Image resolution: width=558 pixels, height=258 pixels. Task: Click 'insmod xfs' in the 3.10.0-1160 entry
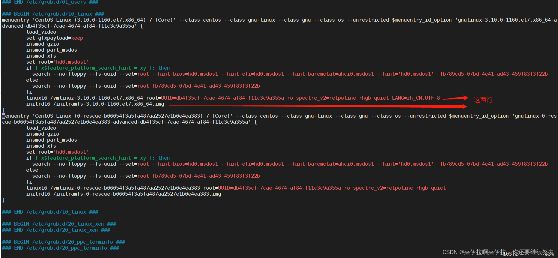[41, 56]
